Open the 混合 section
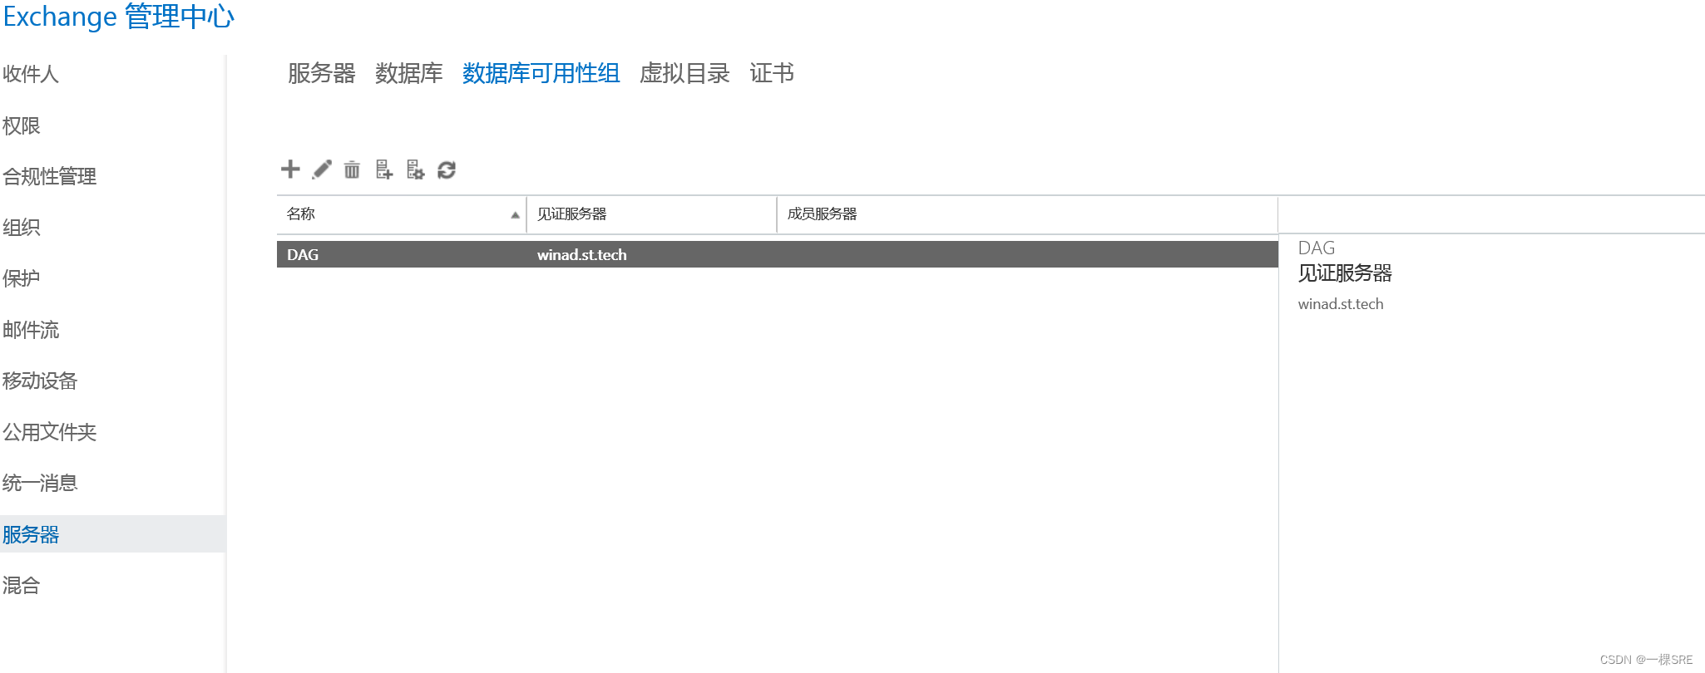This screenshot has height=673, width=1705. (x=22, y=585)
